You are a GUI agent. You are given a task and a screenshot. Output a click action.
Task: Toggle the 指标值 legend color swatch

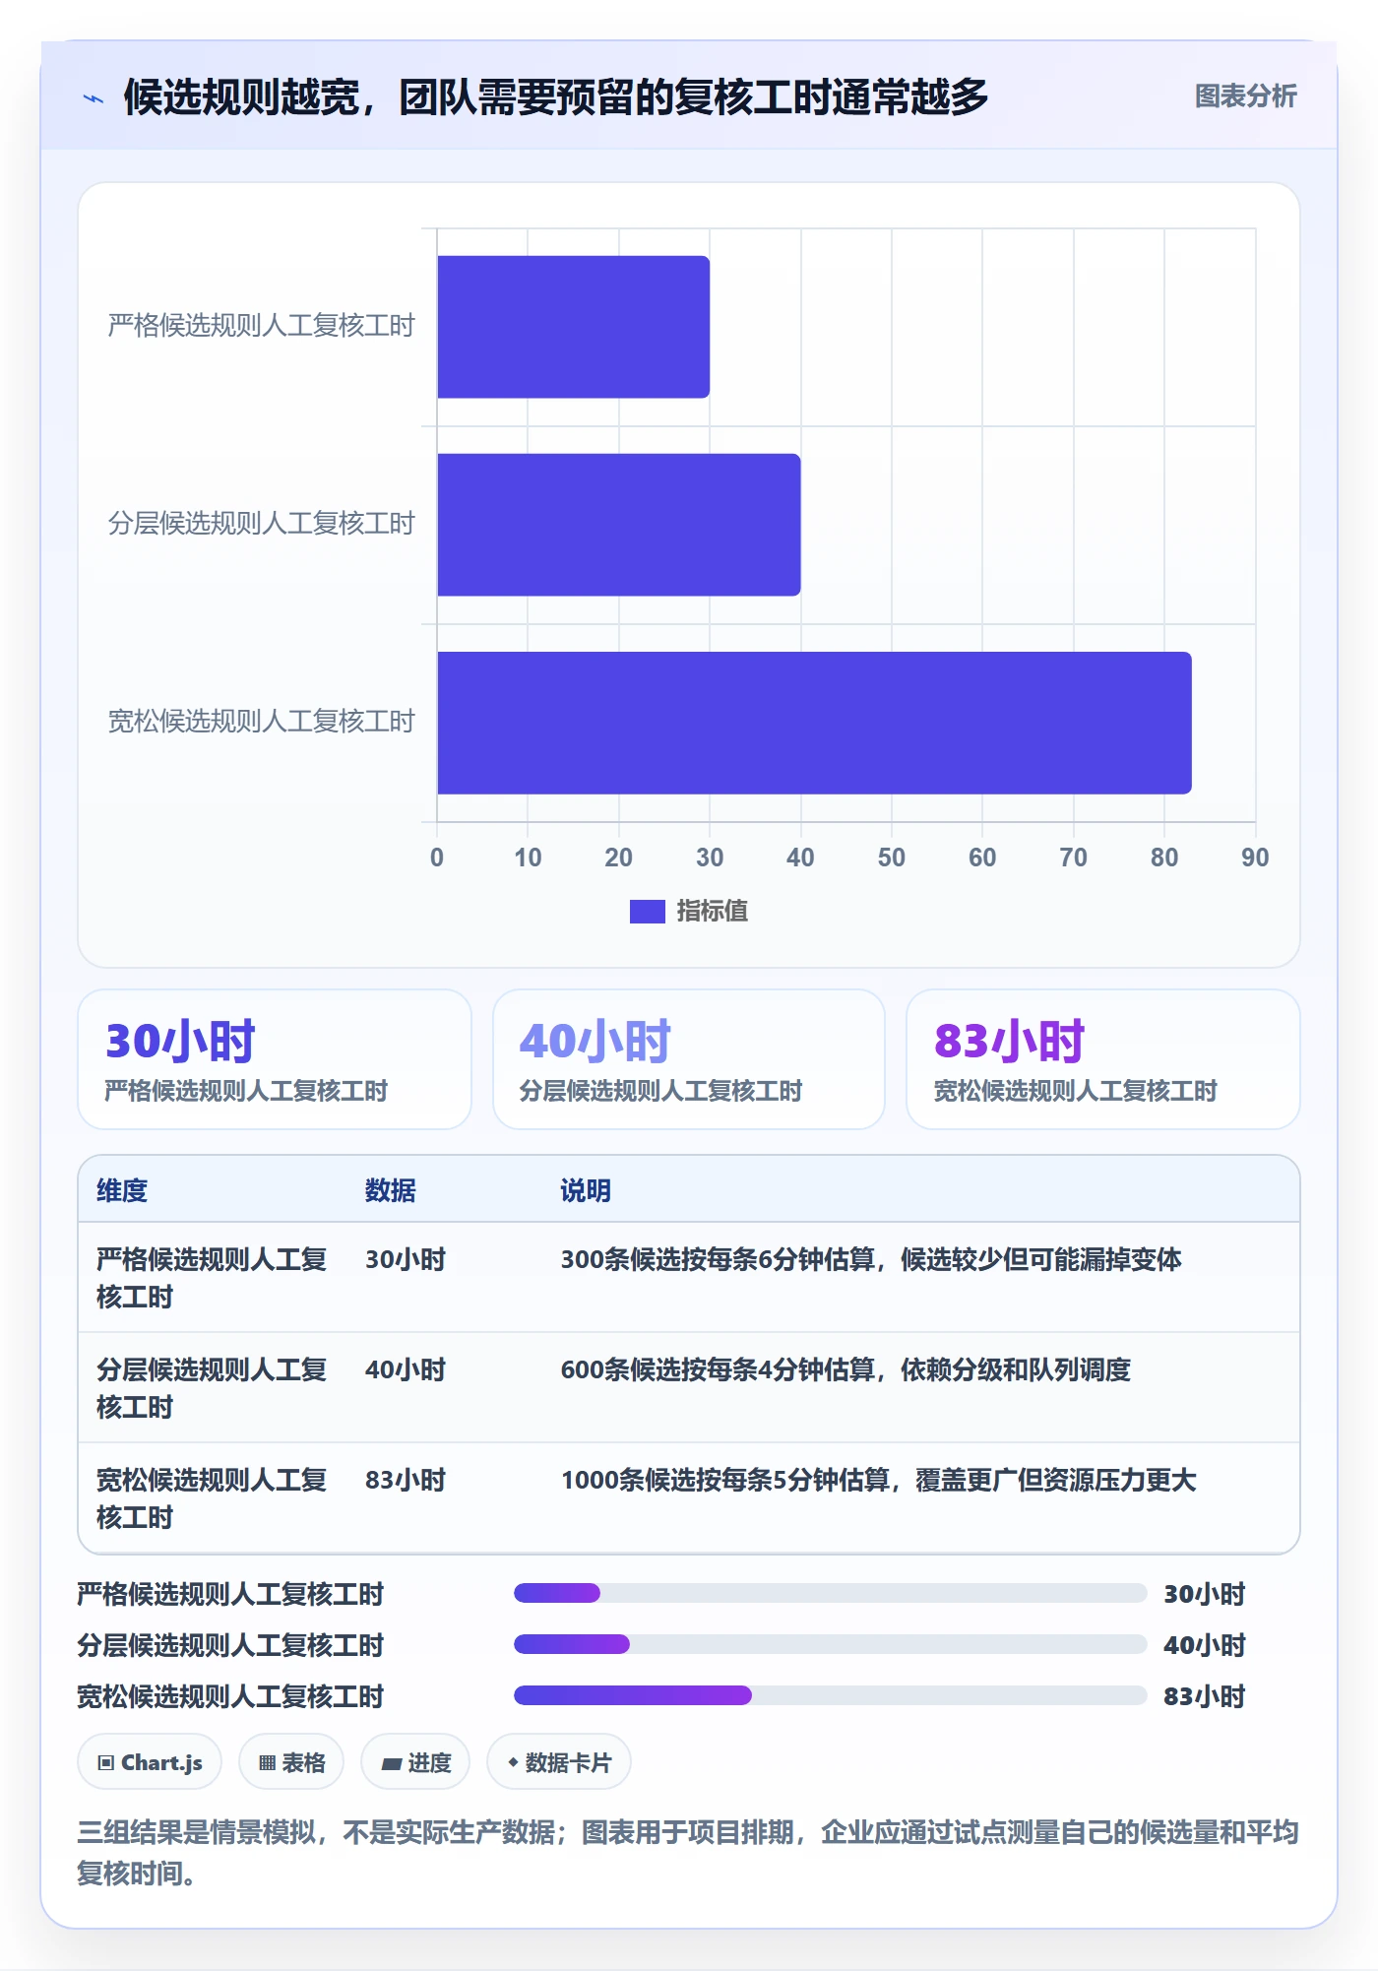pos(648,912)
